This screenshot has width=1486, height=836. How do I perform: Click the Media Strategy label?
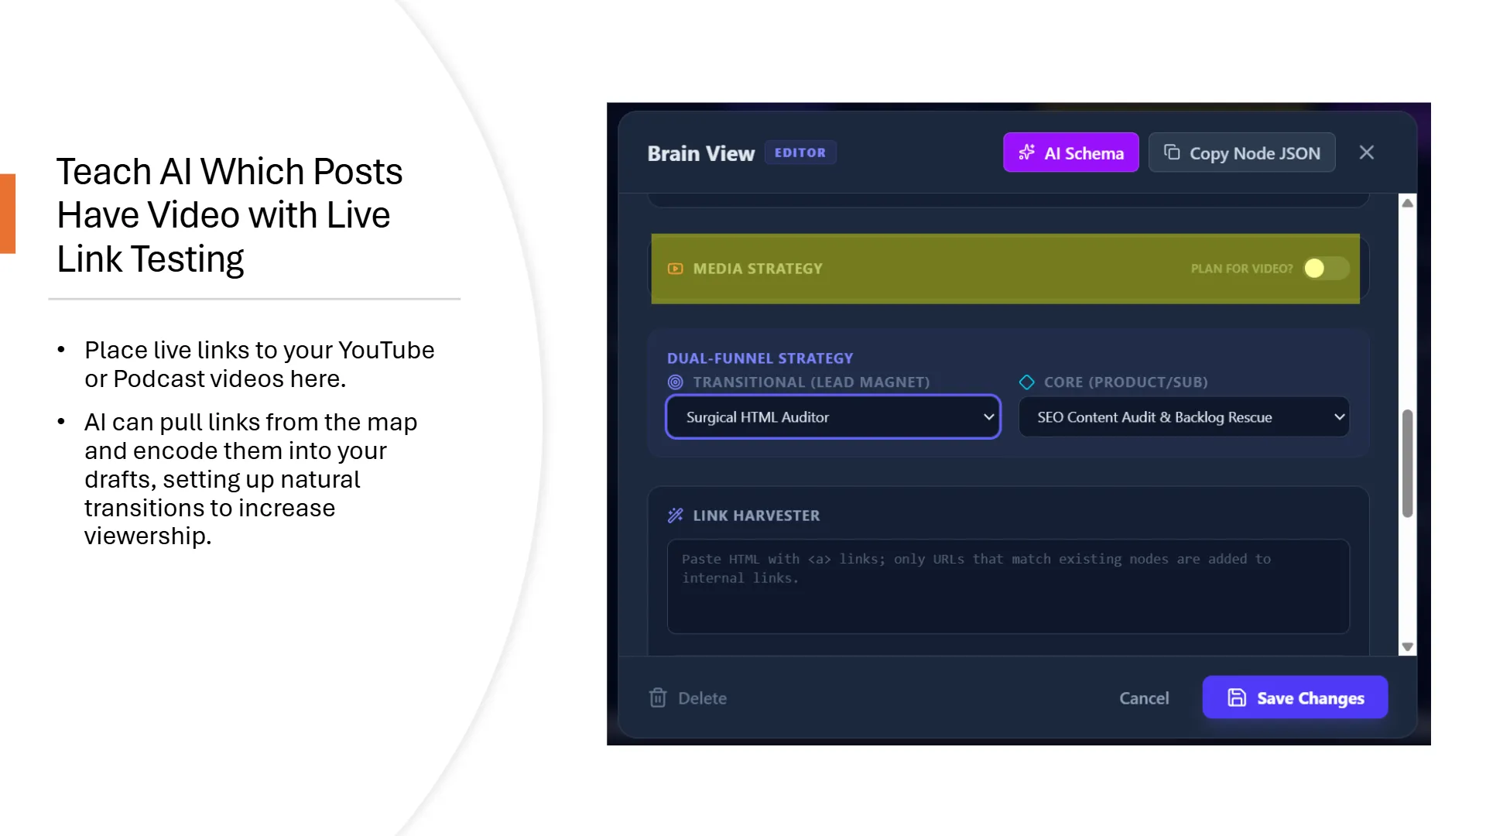(x=758, y=269)
